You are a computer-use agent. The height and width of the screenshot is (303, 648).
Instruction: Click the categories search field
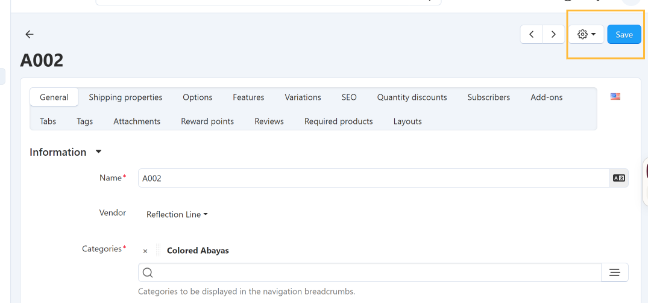coord(370,272)
